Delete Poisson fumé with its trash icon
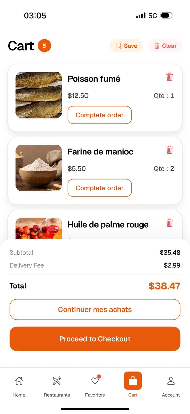Viewport: 190px width, 414px height. click(169, 77)
